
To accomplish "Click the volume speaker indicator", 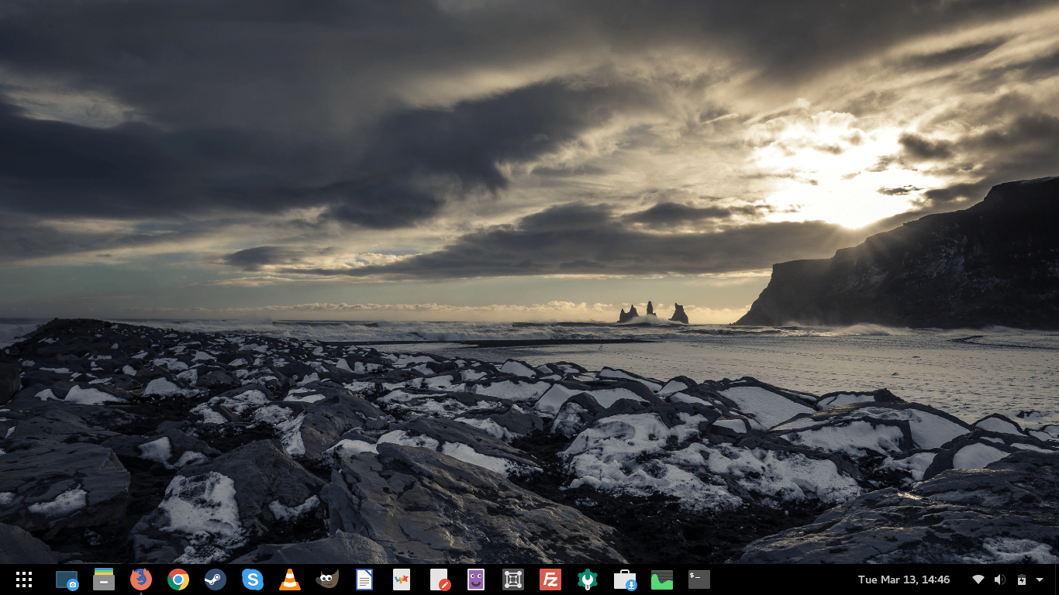I will tap(1000, 580).
